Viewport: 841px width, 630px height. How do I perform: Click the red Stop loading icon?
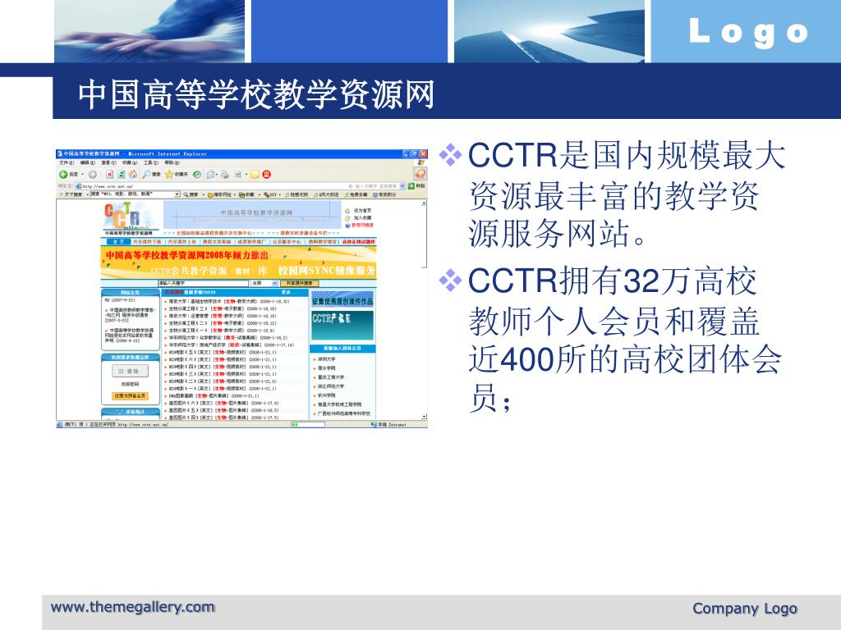[x=109, y=174]
